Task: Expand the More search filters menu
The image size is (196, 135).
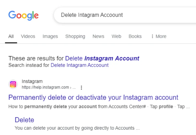Action: click(x=159, y=36)
